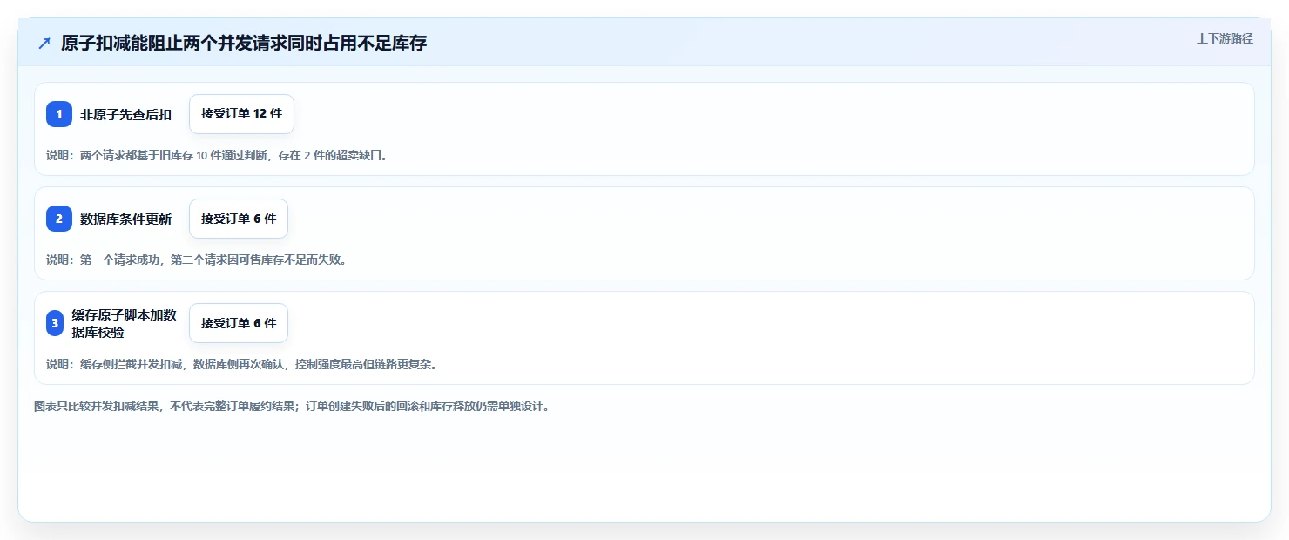The image size is (1289, 540).
Task: Click the note 第一个请求成功，第二个请求…失败
Action: pos(197,260)
